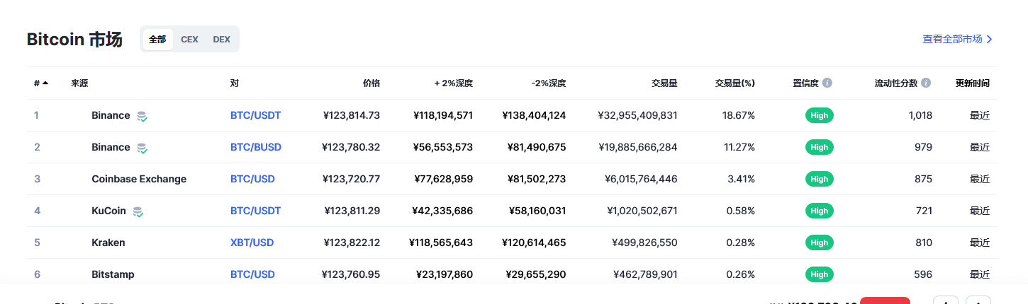Select the 全部 filter option
1028x304 pixels.
[x=157, y=40]
